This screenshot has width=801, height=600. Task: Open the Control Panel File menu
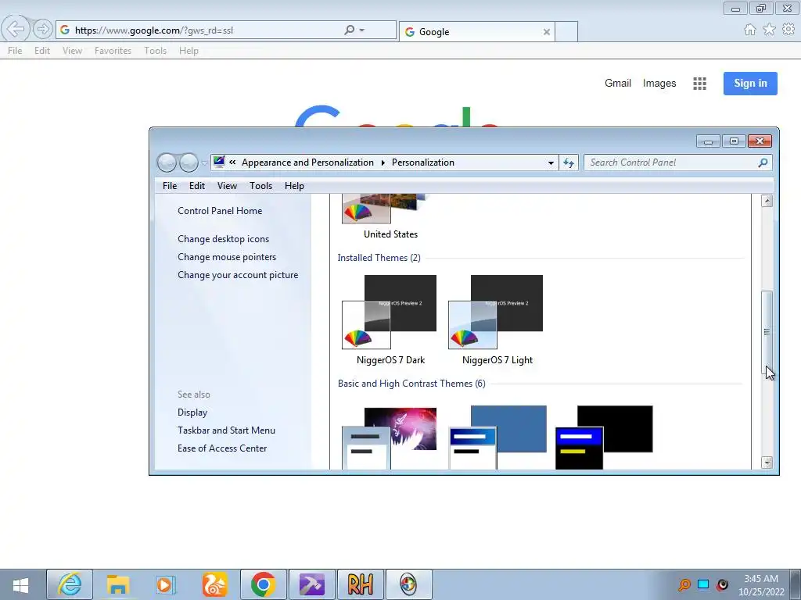170,186
